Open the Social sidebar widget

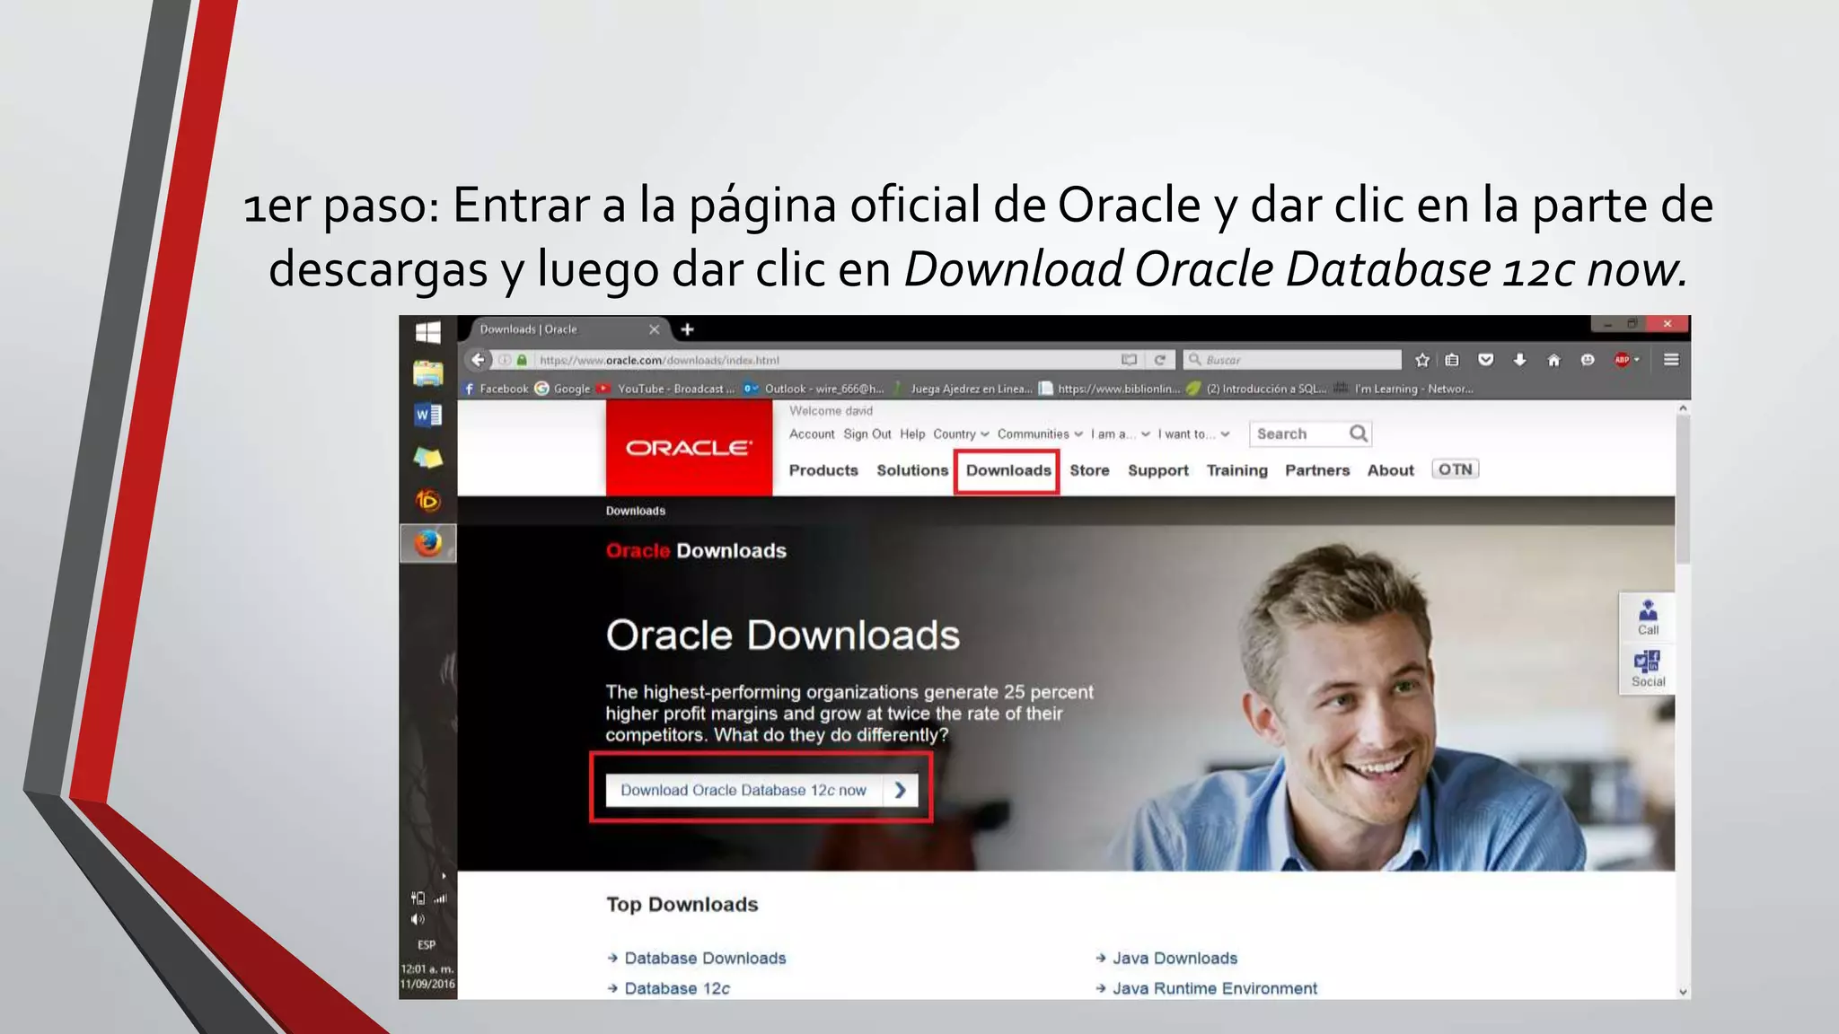pyautogui.click(x=1648, y=670)
